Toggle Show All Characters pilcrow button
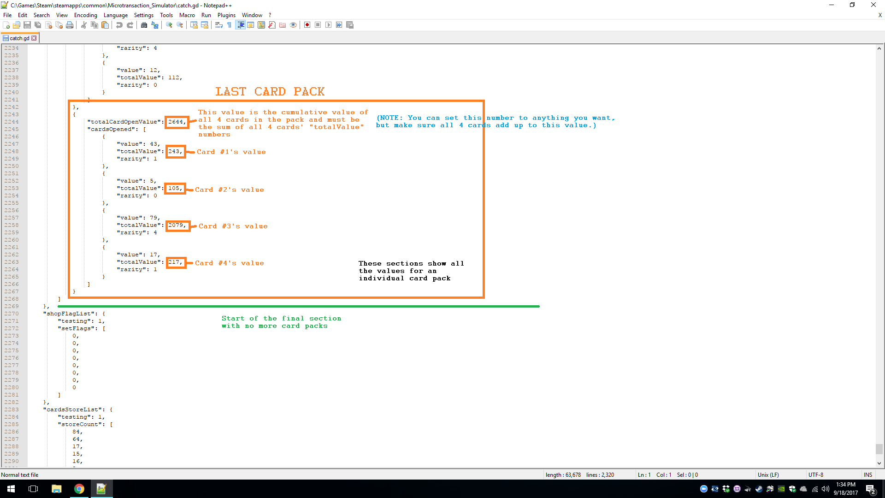This screenshot has width=885, height=498. 230,25
